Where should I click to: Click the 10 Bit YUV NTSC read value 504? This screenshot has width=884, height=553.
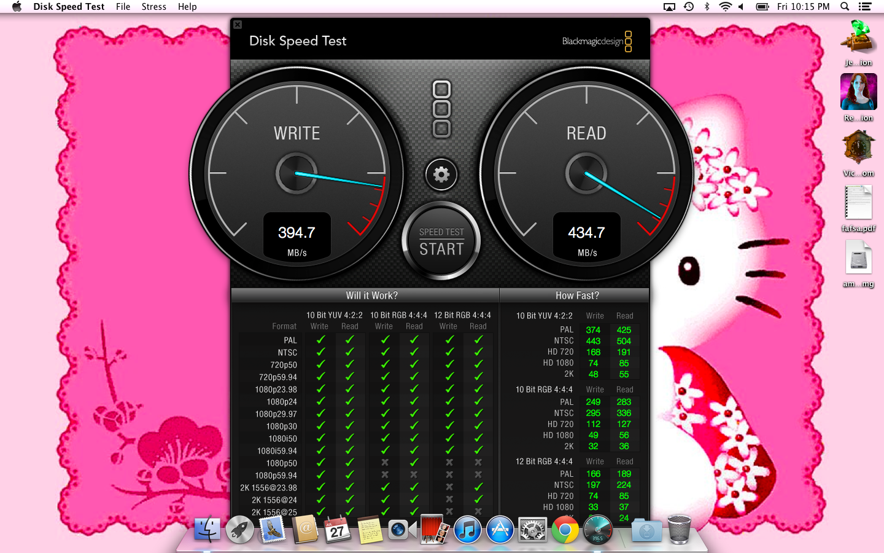[624, 341]
